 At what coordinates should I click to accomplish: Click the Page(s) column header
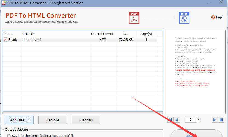click(x=147, y=34)
